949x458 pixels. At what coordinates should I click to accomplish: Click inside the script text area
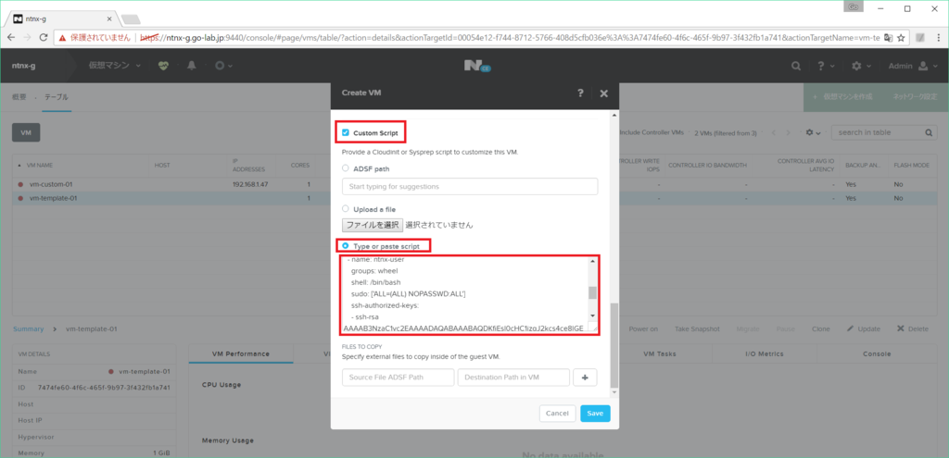coord(464,294)
